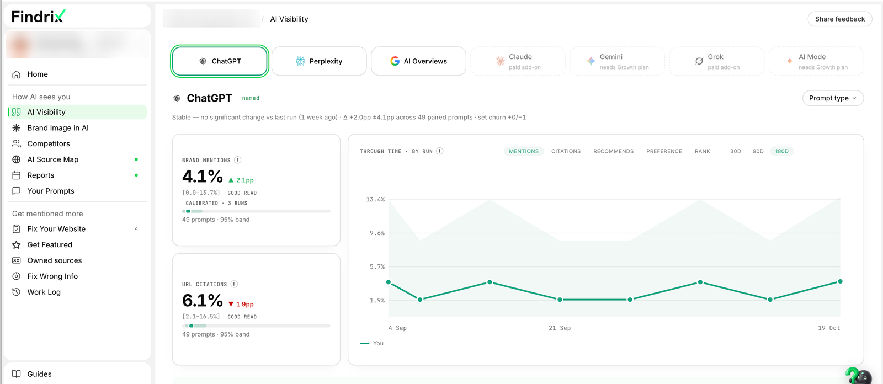Click the Work Log history icon
The height and width of the screenshot is (384, 883).
17,292
